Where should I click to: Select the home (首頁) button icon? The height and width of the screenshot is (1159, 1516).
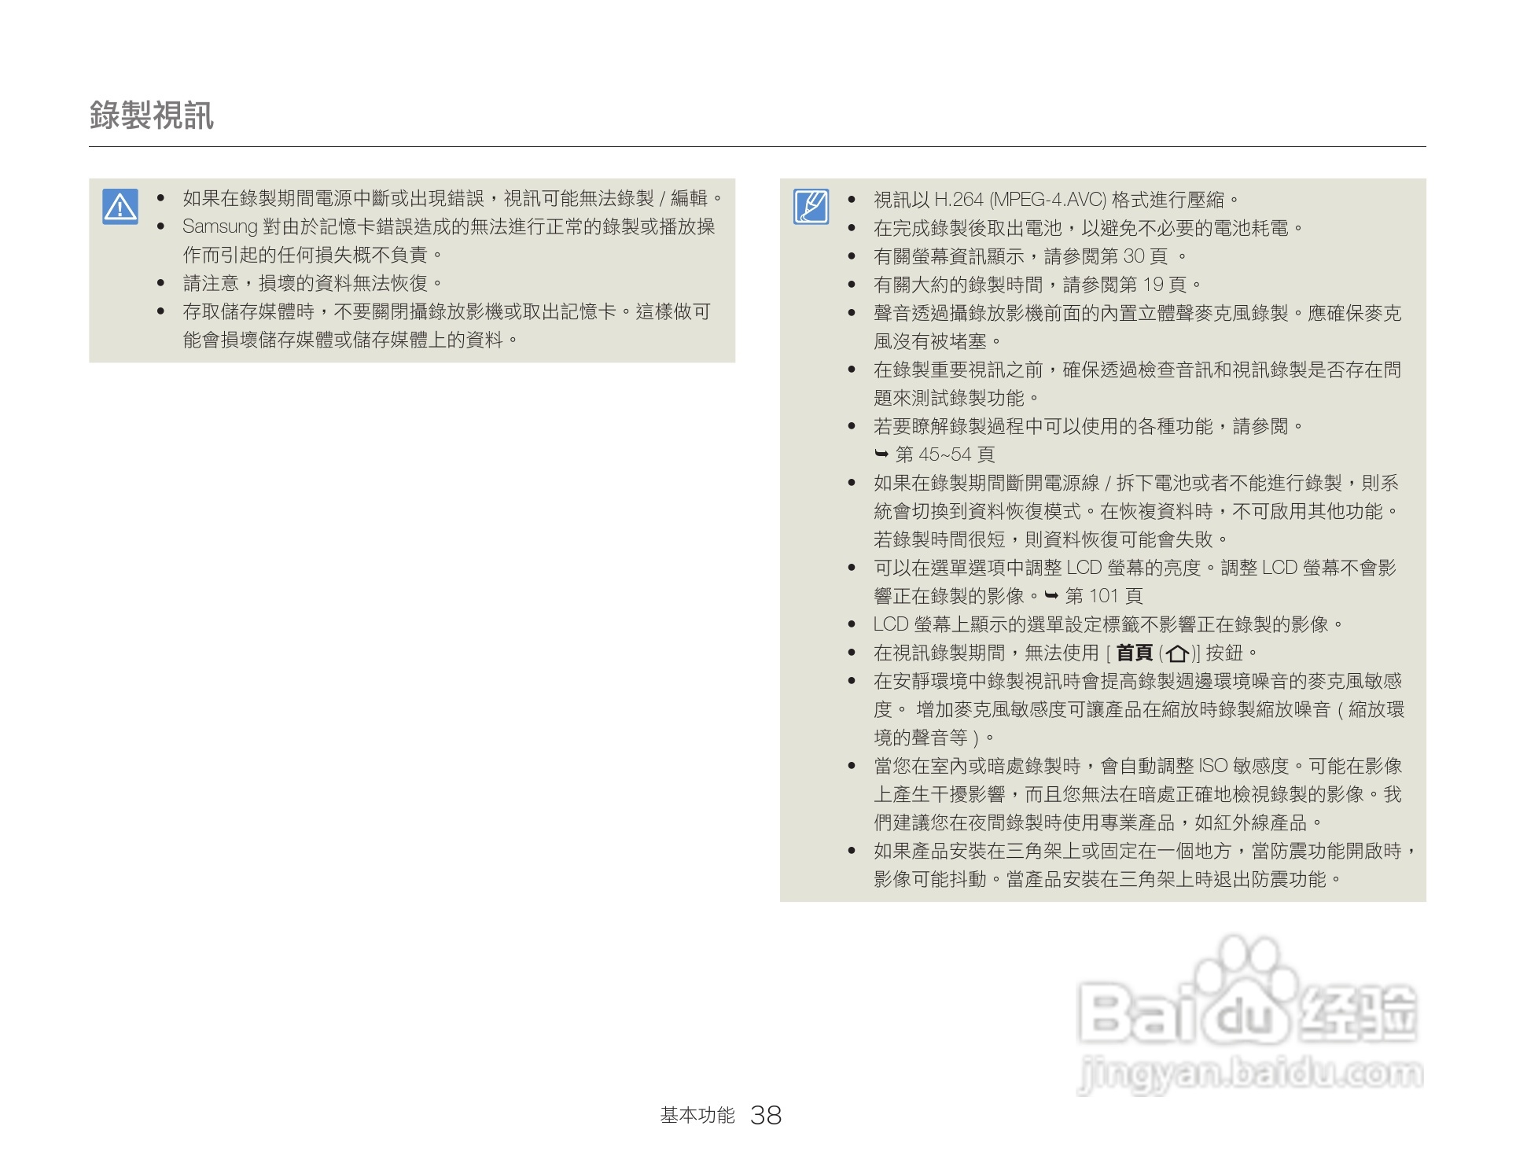[1179, 653]
